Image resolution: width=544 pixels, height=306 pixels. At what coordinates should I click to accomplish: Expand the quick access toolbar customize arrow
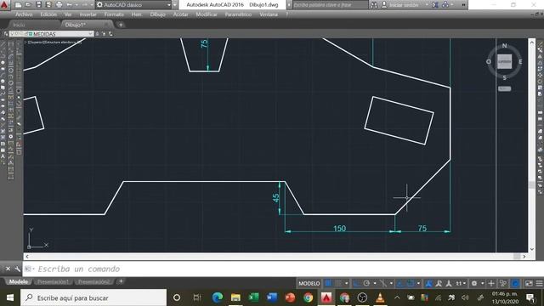(175, 5)
